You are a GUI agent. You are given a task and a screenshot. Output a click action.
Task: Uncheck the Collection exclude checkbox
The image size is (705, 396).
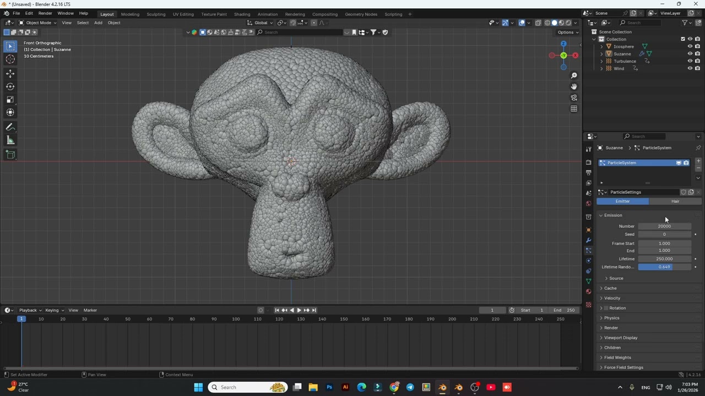coord(683,39)
